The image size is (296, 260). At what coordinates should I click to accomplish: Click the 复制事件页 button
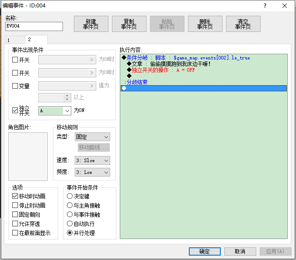(129, 24)
